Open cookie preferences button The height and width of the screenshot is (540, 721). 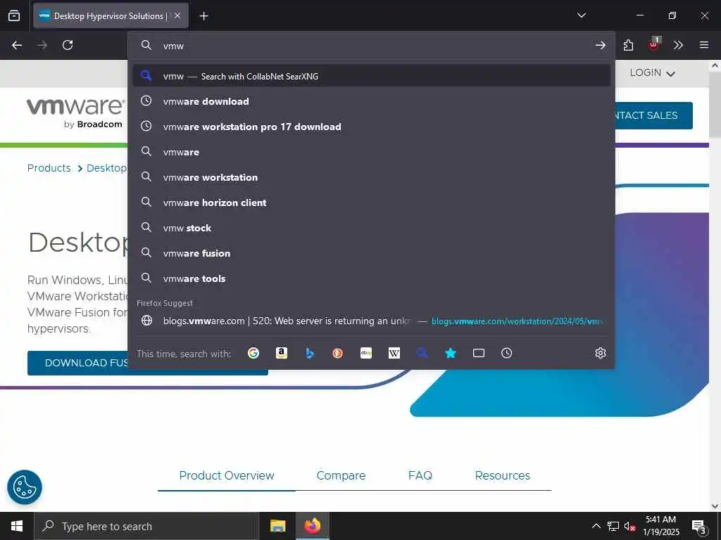[25, 487]
